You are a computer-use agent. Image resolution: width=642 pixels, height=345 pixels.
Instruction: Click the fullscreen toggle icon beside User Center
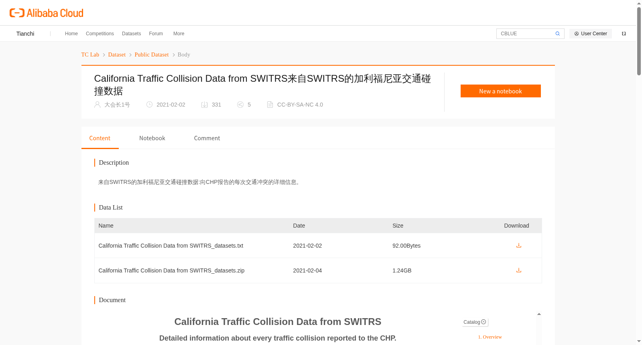(624, 34)
